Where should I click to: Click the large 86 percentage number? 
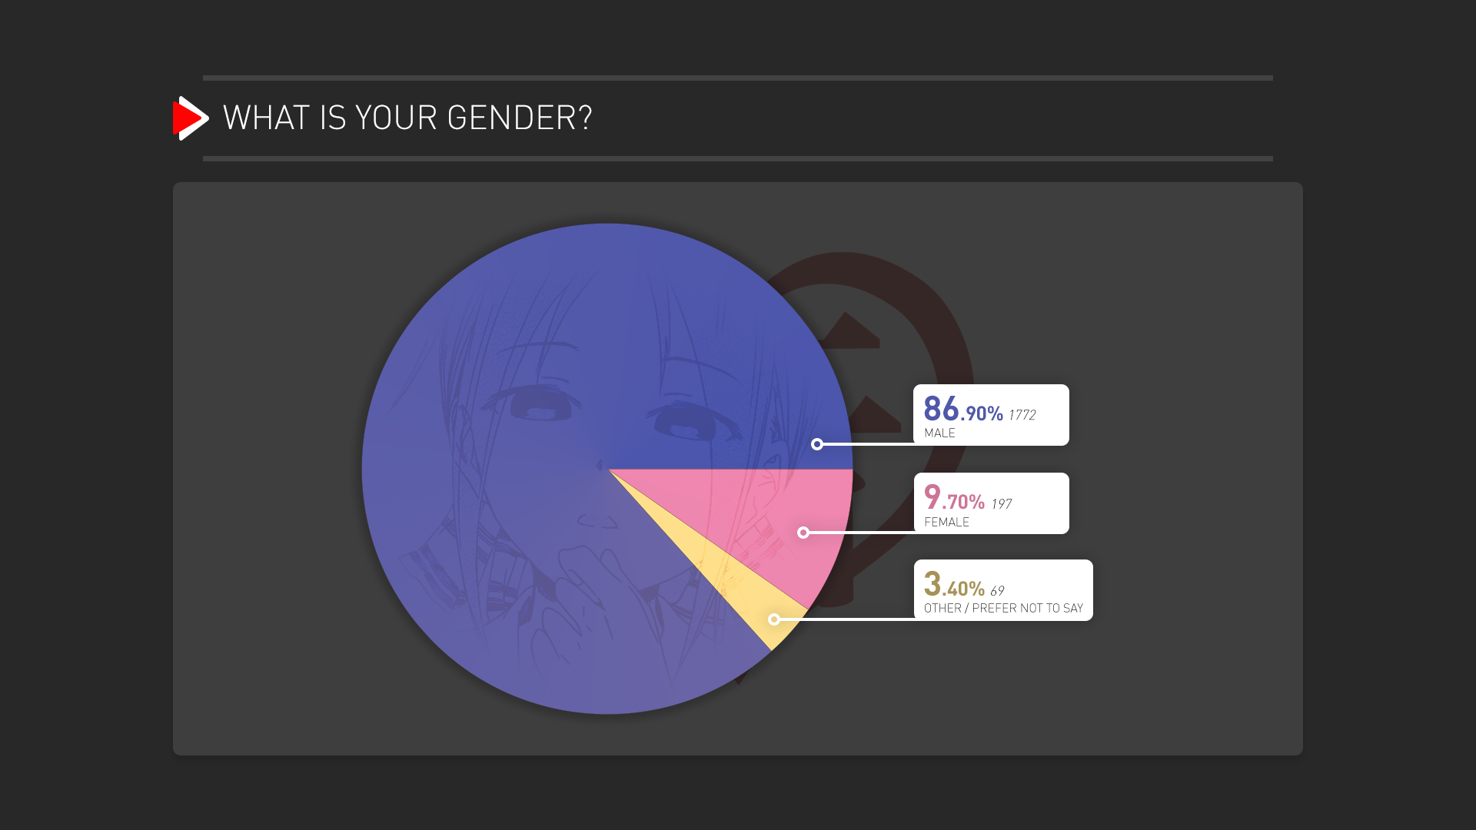[942, 409]
